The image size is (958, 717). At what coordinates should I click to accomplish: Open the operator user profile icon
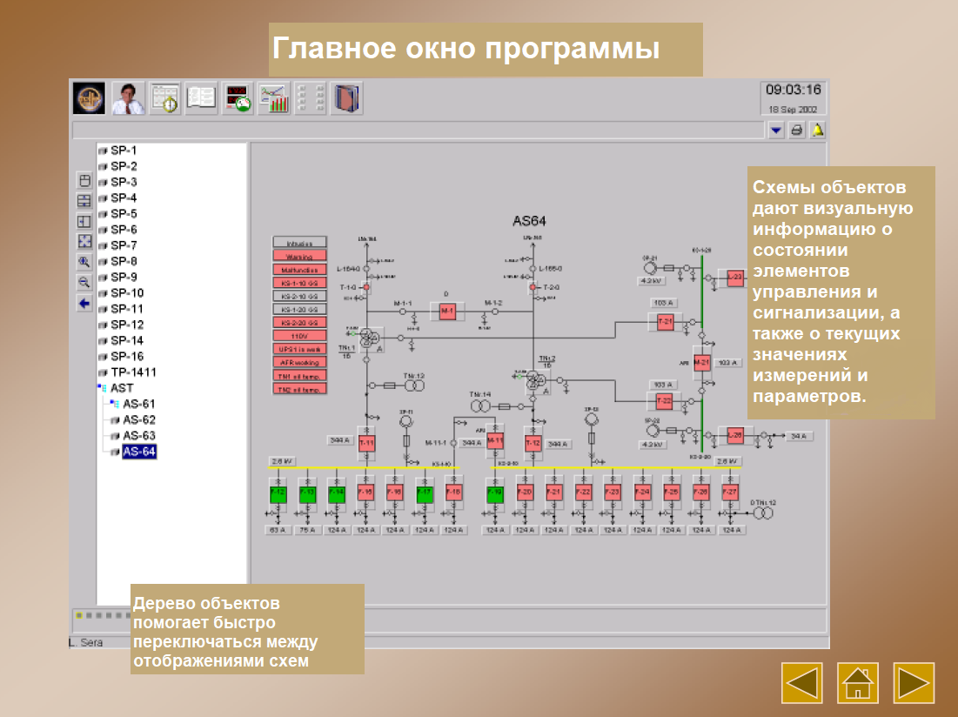[128, 97]
